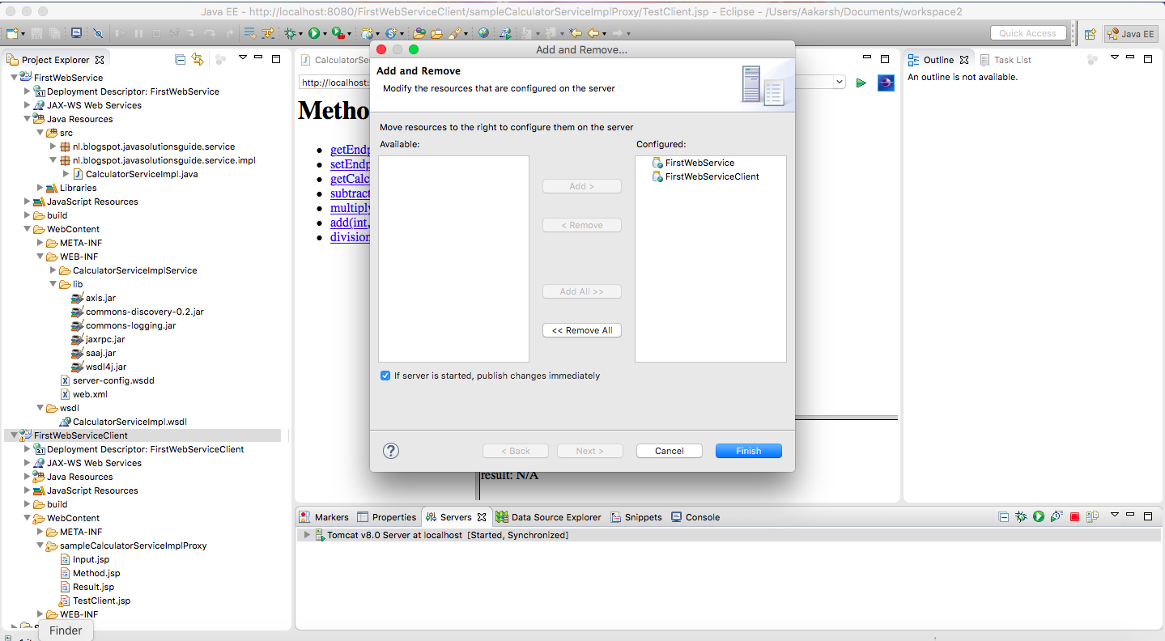Select CalculatorServiceImpl.wsdl file
This screenshot has width=1165, height=641.
tap(123, 422)
